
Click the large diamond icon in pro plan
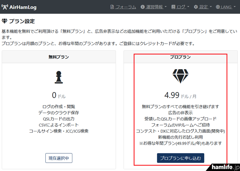180,76
